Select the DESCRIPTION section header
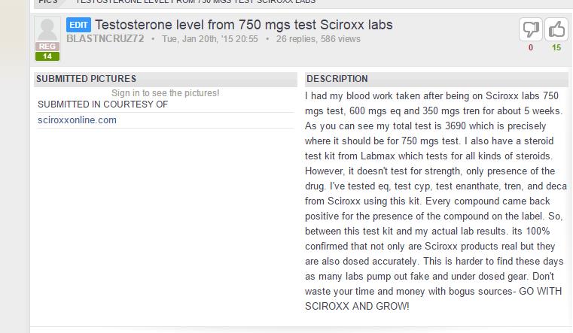The width and height of the screenshot is (573, 333). (337, 79)
